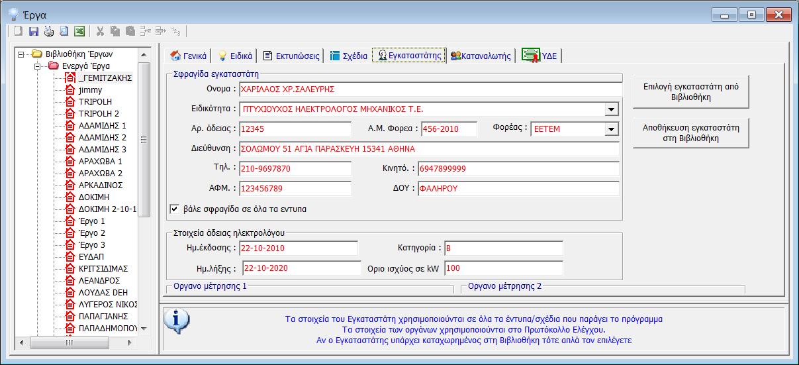Collapse the Βιβλιοθήκη Έργων root node
The image size is (799, 365).
22,54
